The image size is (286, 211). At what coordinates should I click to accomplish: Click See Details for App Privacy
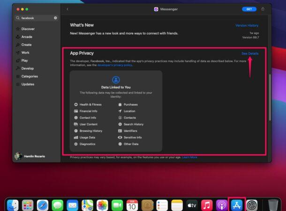(250, 53)
